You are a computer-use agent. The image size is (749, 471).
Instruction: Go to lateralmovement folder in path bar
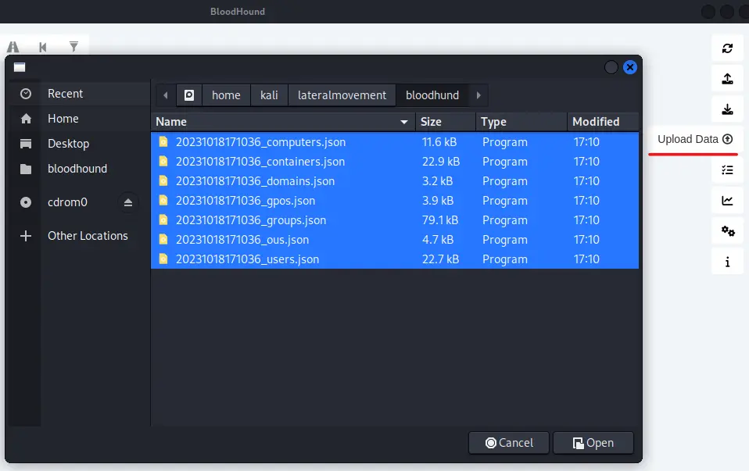[x=342, y=95]
